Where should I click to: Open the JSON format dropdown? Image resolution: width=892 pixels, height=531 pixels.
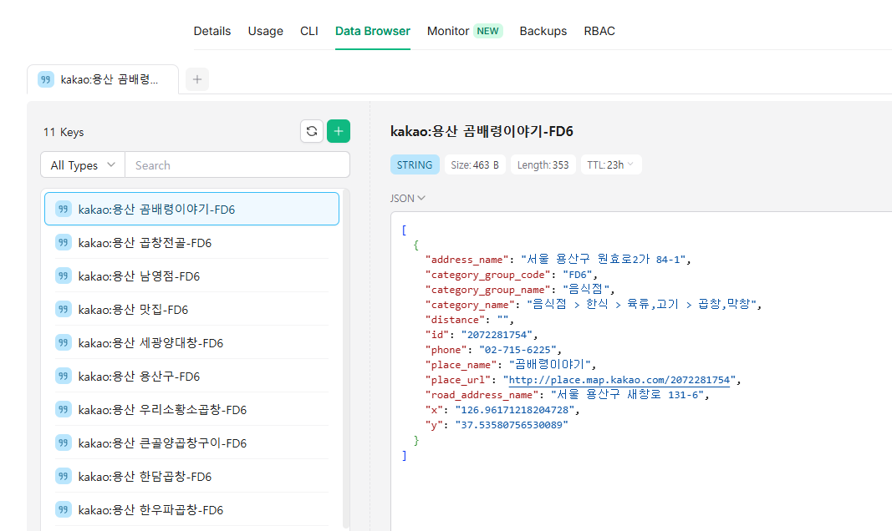[x=407, y=198]
